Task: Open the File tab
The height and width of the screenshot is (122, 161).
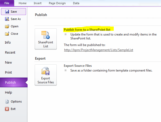Action: 7,3
